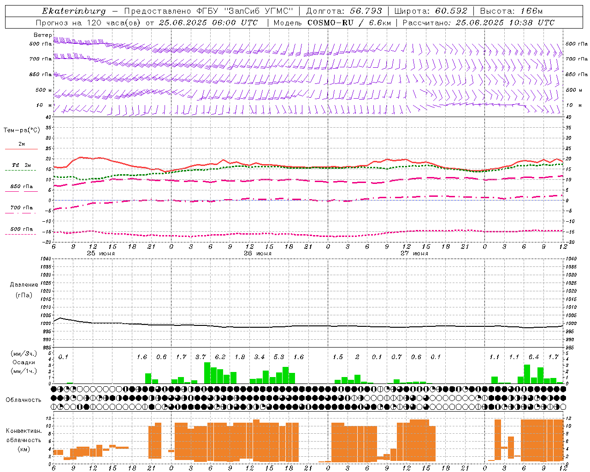Click the "Ekaterinburg" title text
This screenshot has width=590, height=472.
pyautogui.click(x=74, y=11)
